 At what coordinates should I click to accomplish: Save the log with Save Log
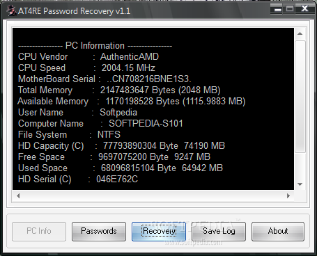coord(219,232)
